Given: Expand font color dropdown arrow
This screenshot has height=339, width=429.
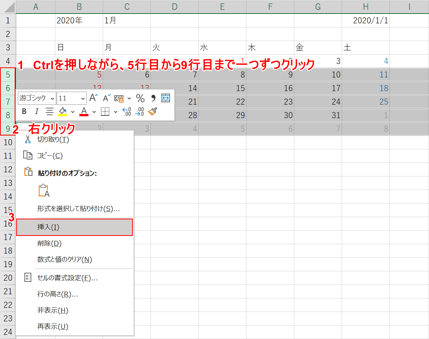Looking at the screenshot, I should pyautogui.click(x=94, y=112).
